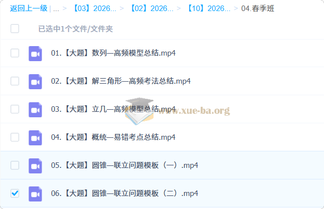Click video icon for 06 圆锥 file
This screenshot has width=324, height=209.
click(x=35, y=193)
